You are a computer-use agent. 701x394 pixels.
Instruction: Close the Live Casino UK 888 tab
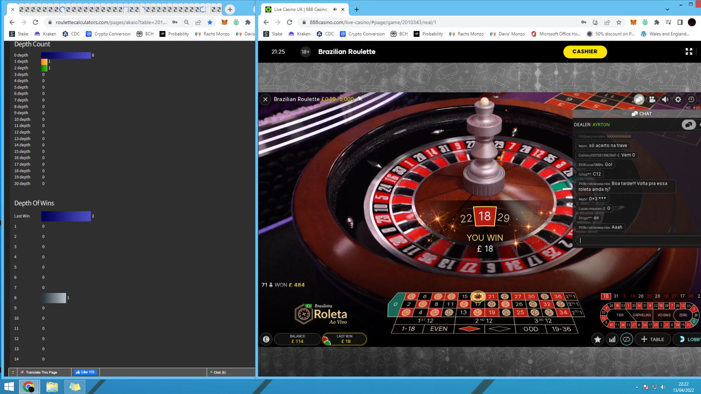(343, 9)
